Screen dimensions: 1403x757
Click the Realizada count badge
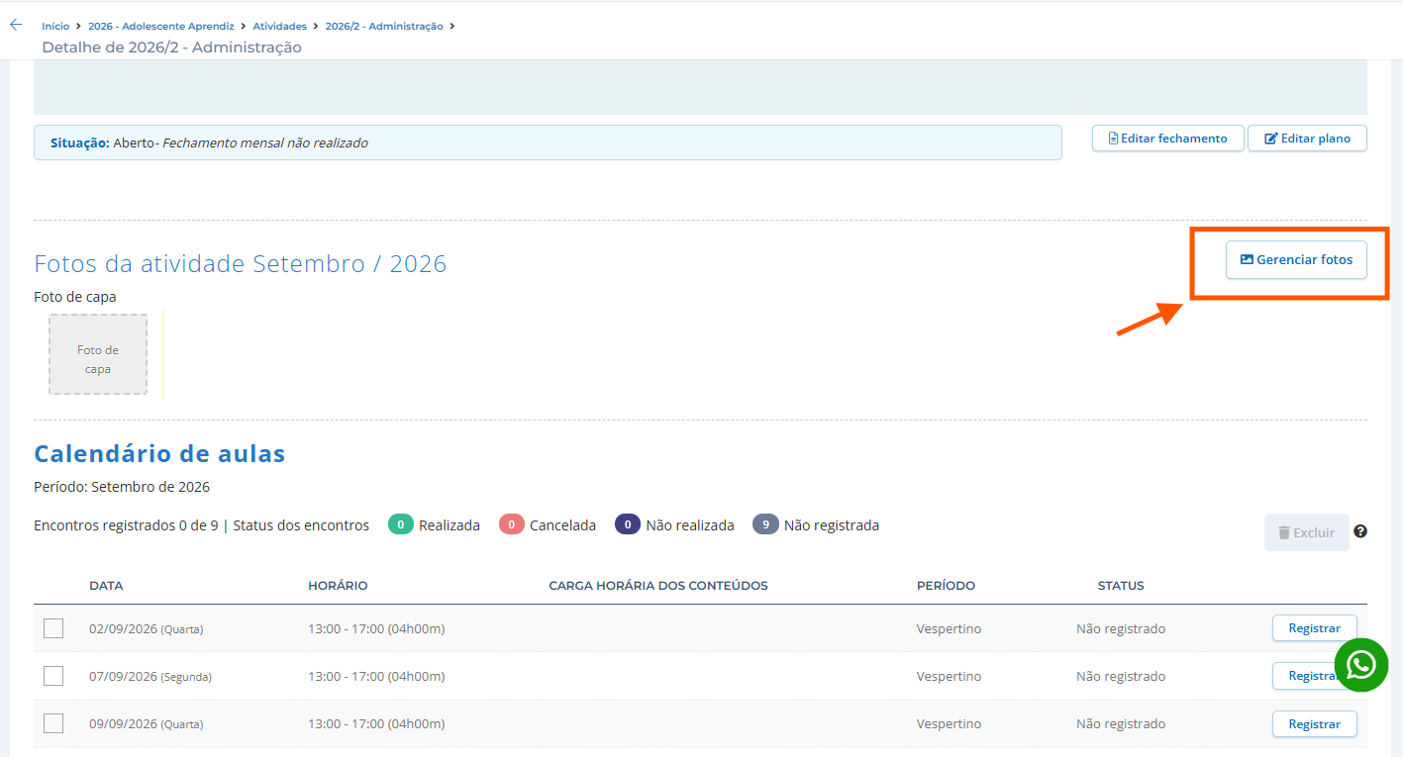tap(401, 524)
